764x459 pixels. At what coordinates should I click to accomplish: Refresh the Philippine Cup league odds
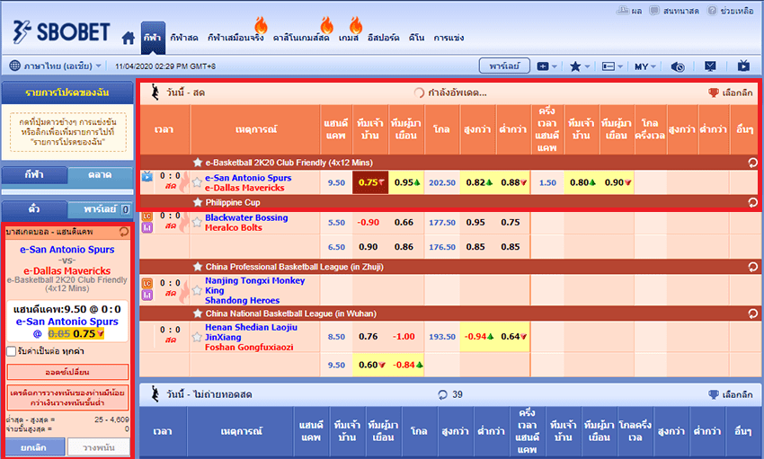coord(753,202)
